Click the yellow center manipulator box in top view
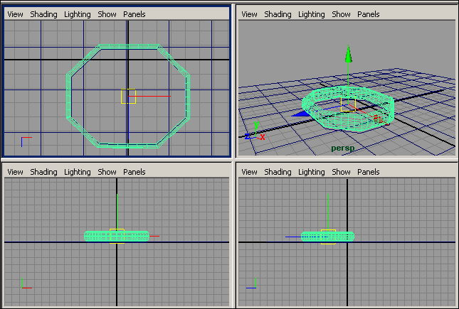 pos(128,96)
